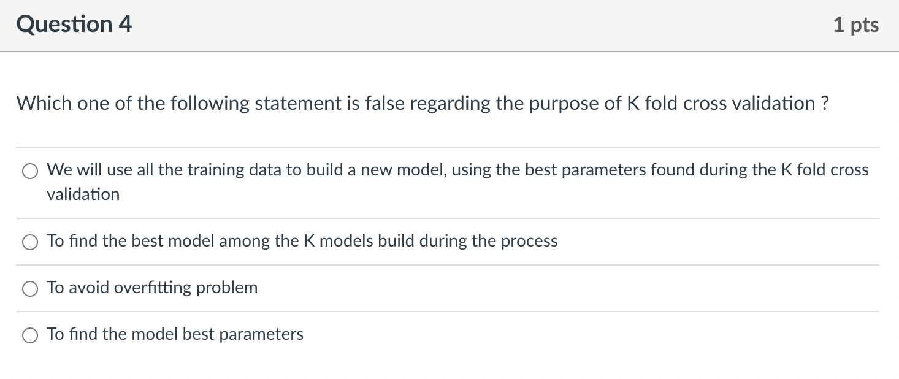Click the answer text 'To find the model best parameters'
899x379 pixels.
pos(175,334)
